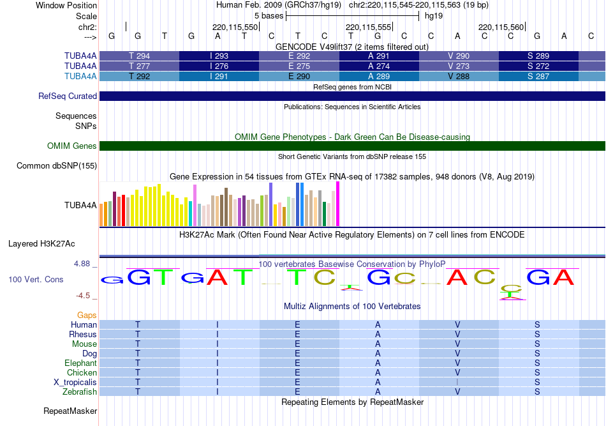Screen dimensions: 606x426
Task: Click the H3K27Ac Mark ENCODE track title
Action: pyautogui.click(x=352, y=235)
